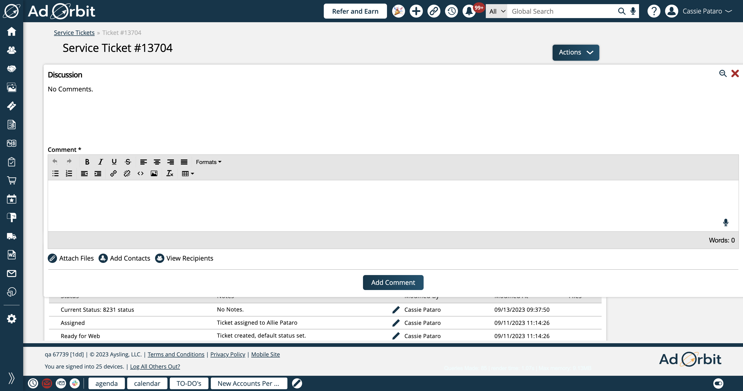
Task: Toggle underline formatting
Action: pyautogui.click(x=114, y=162)
